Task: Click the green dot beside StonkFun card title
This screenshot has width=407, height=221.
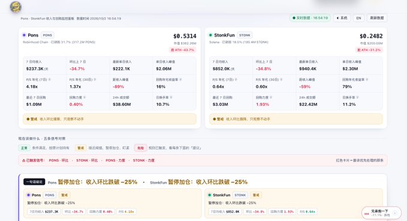Action: [210, 35]
